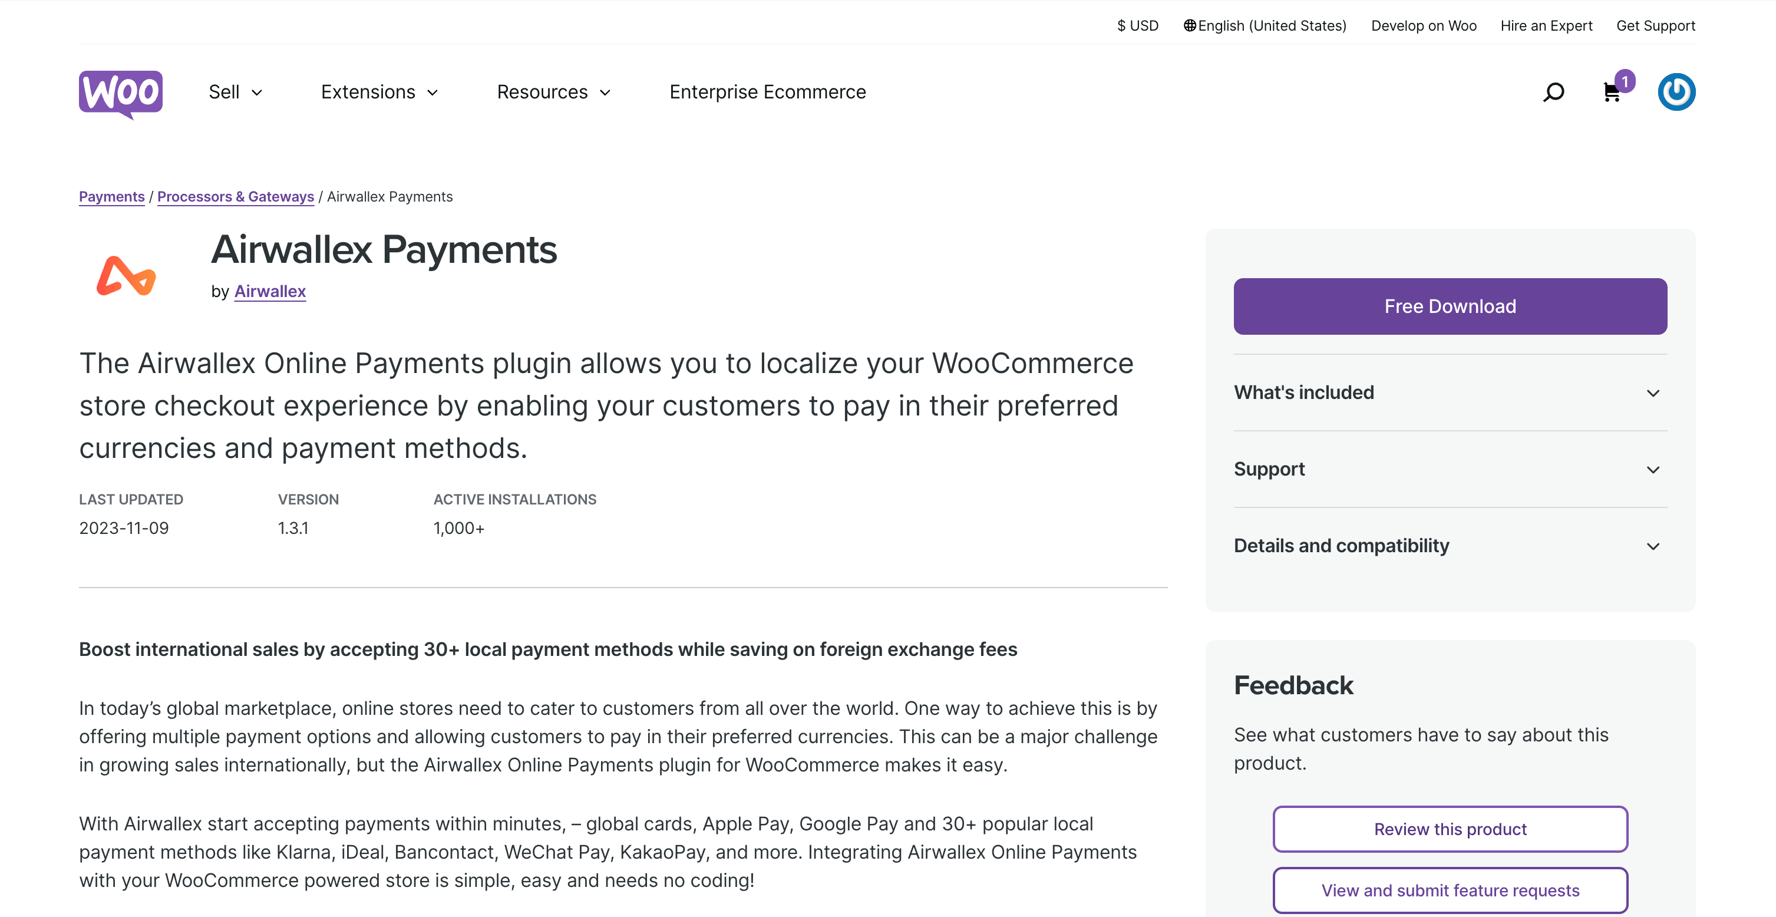Open the Extensions dropdown menu
Viewport: 1776px width, 917px height.
(379, 93)
